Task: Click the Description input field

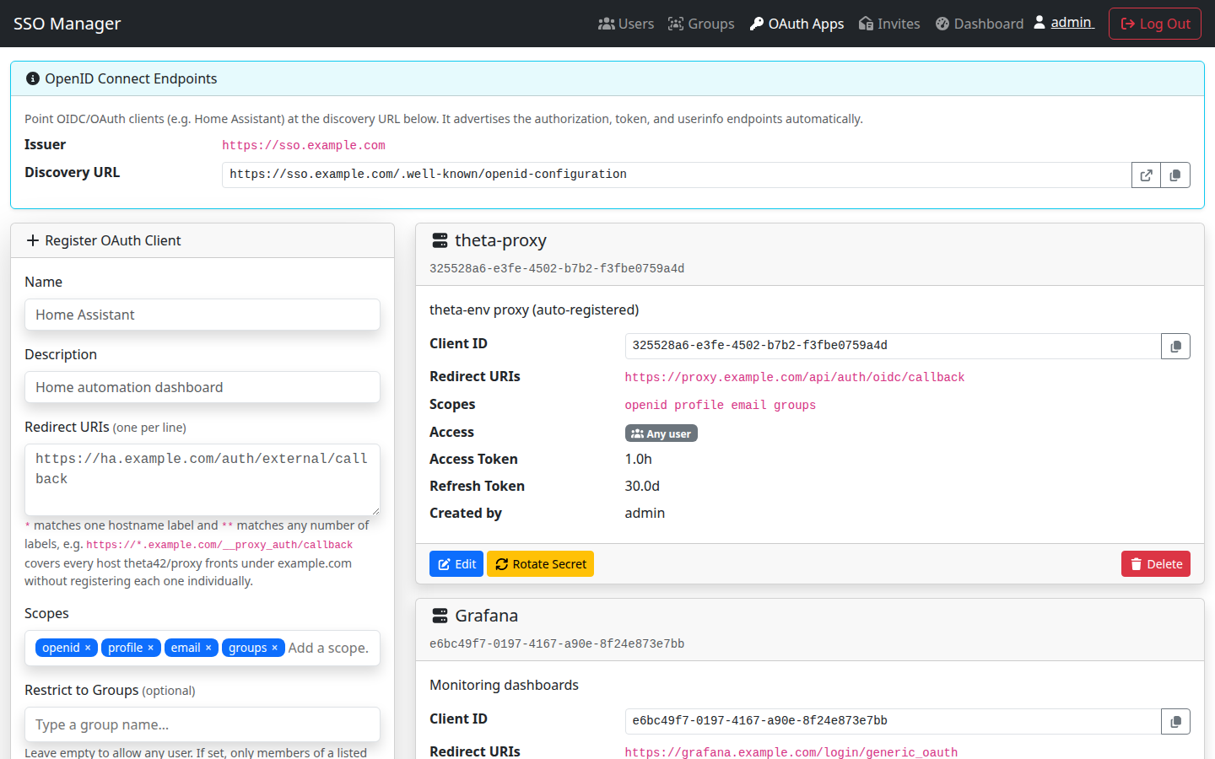Action: point(202,387)
